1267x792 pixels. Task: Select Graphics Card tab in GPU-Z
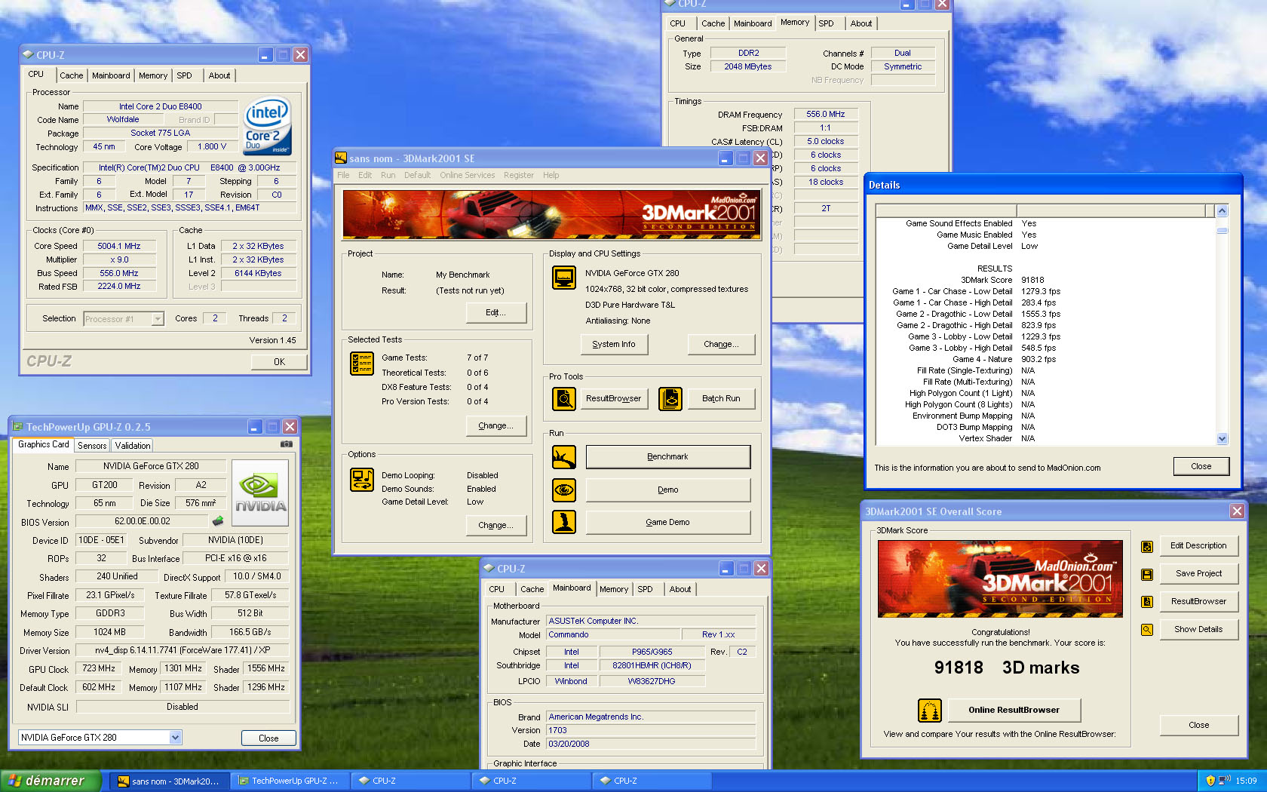click(x=44, y=445)
